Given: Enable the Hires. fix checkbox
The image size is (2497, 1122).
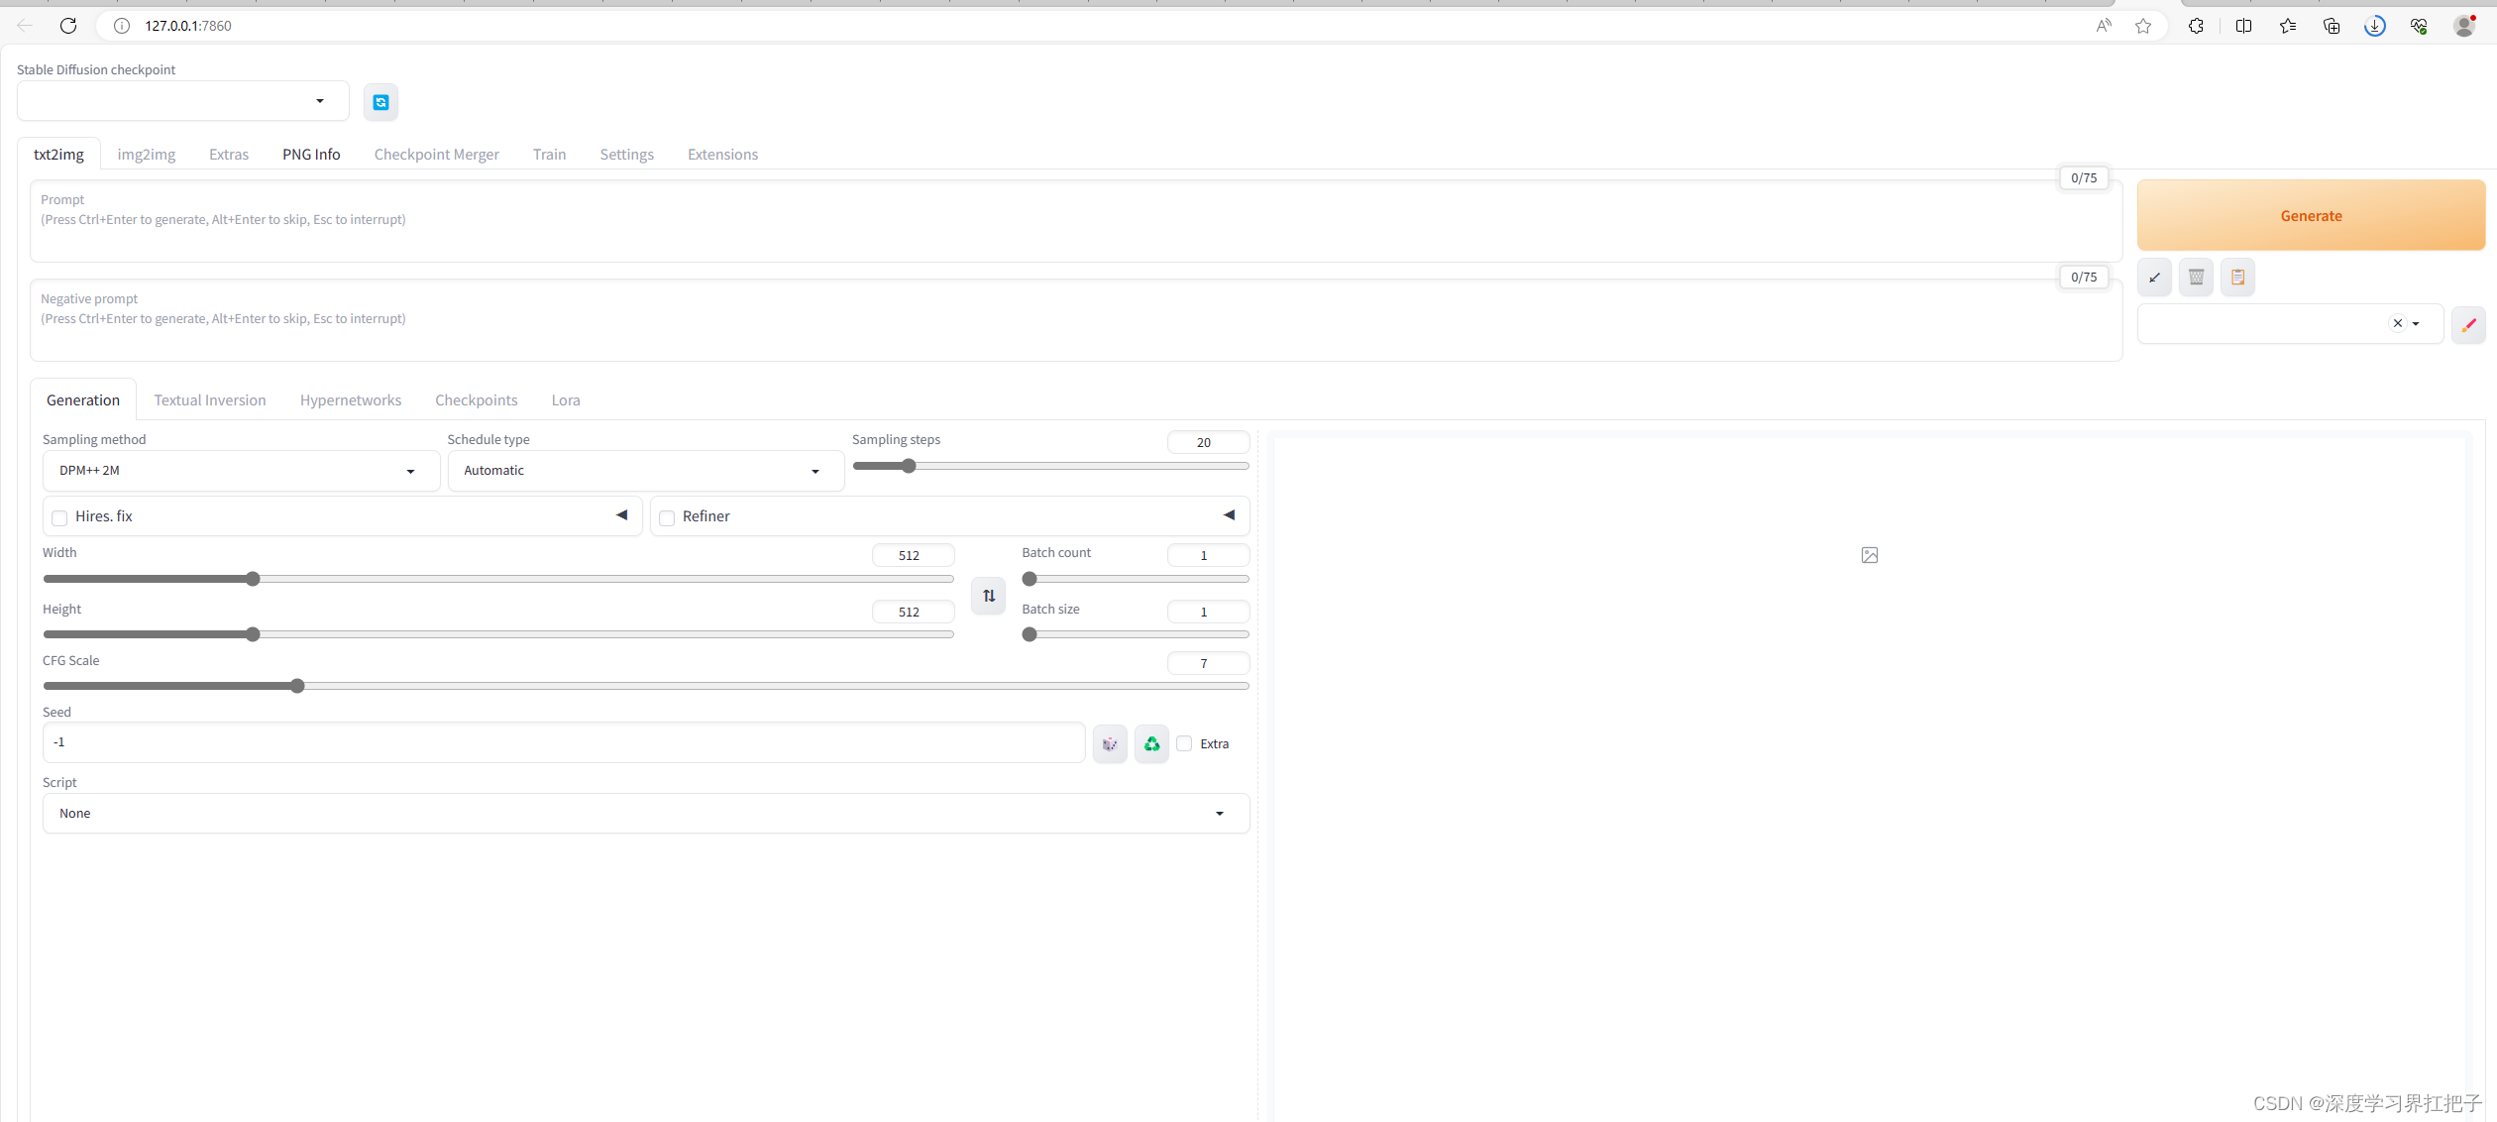Looking at the screenshot, I should pos(59,517).
